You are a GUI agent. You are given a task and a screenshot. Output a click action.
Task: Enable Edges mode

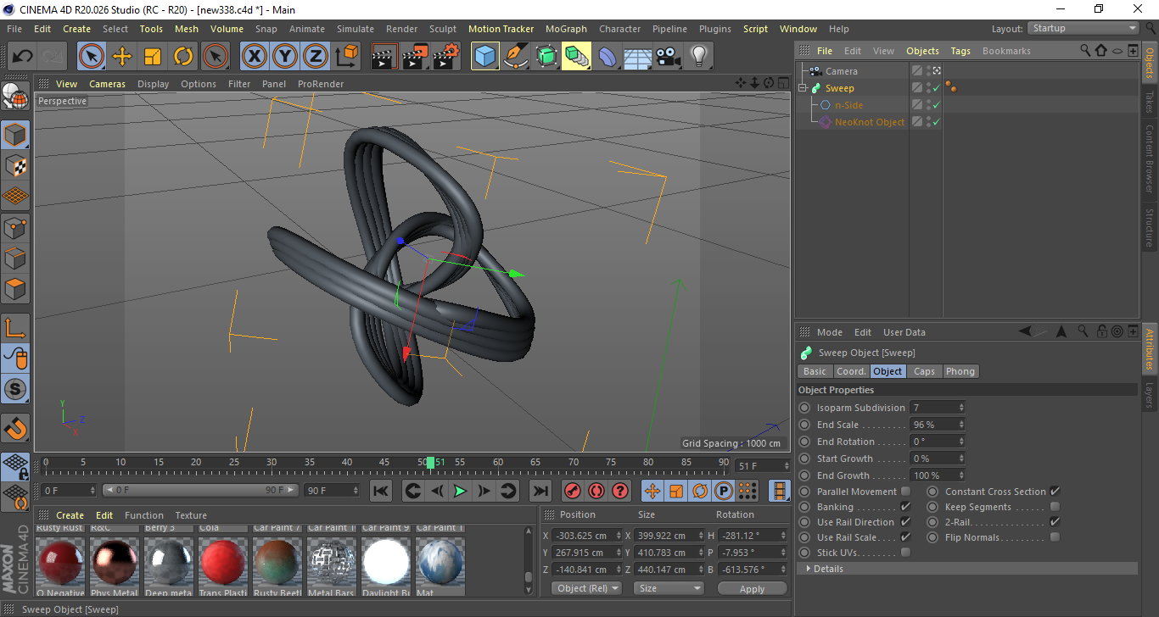[15, 258]
